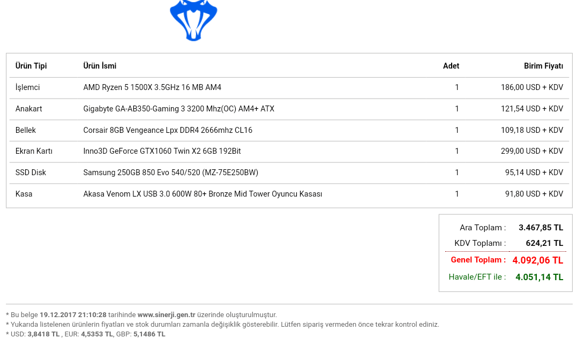Image resolution: width=577 pixels, height=353 pixels.
Task: Click quantity '1' in the Kasa row
Action: click(456, 193)
